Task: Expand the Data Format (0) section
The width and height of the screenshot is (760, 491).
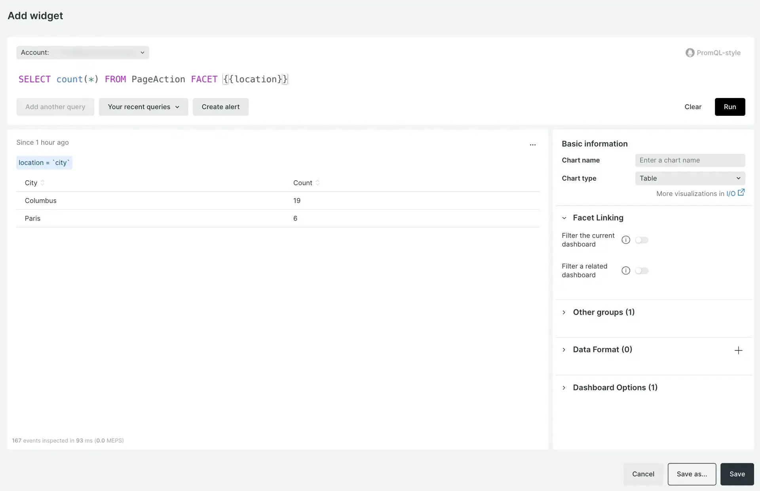Action: point(564,350)
